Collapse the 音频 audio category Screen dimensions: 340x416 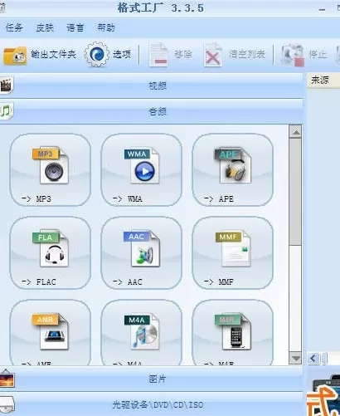[152, 111]
